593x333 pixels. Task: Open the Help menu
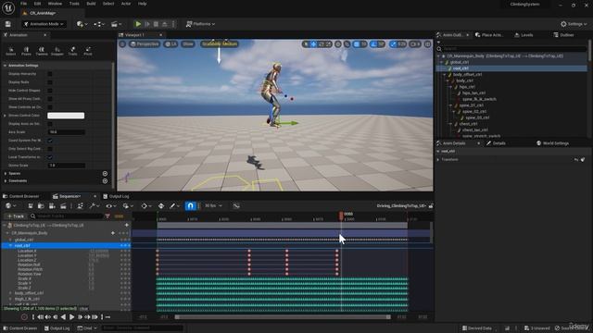click(142, 4)
